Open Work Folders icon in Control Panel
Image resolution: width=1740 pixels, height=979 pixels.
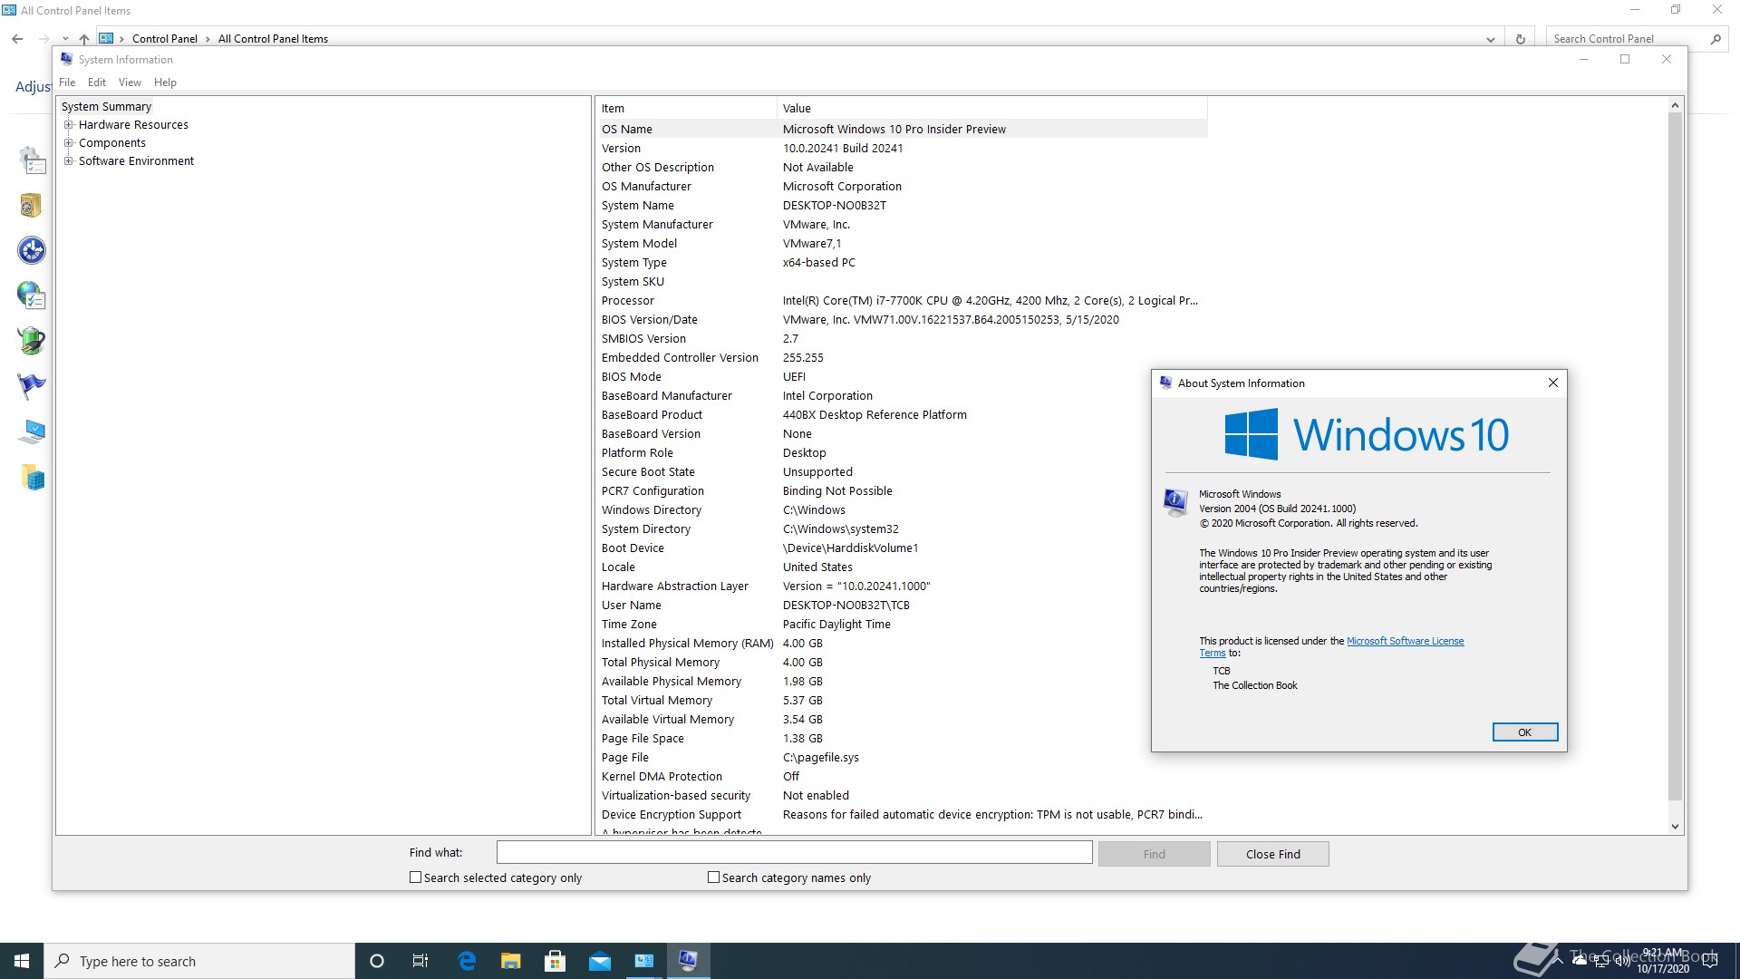pos(32,477)
